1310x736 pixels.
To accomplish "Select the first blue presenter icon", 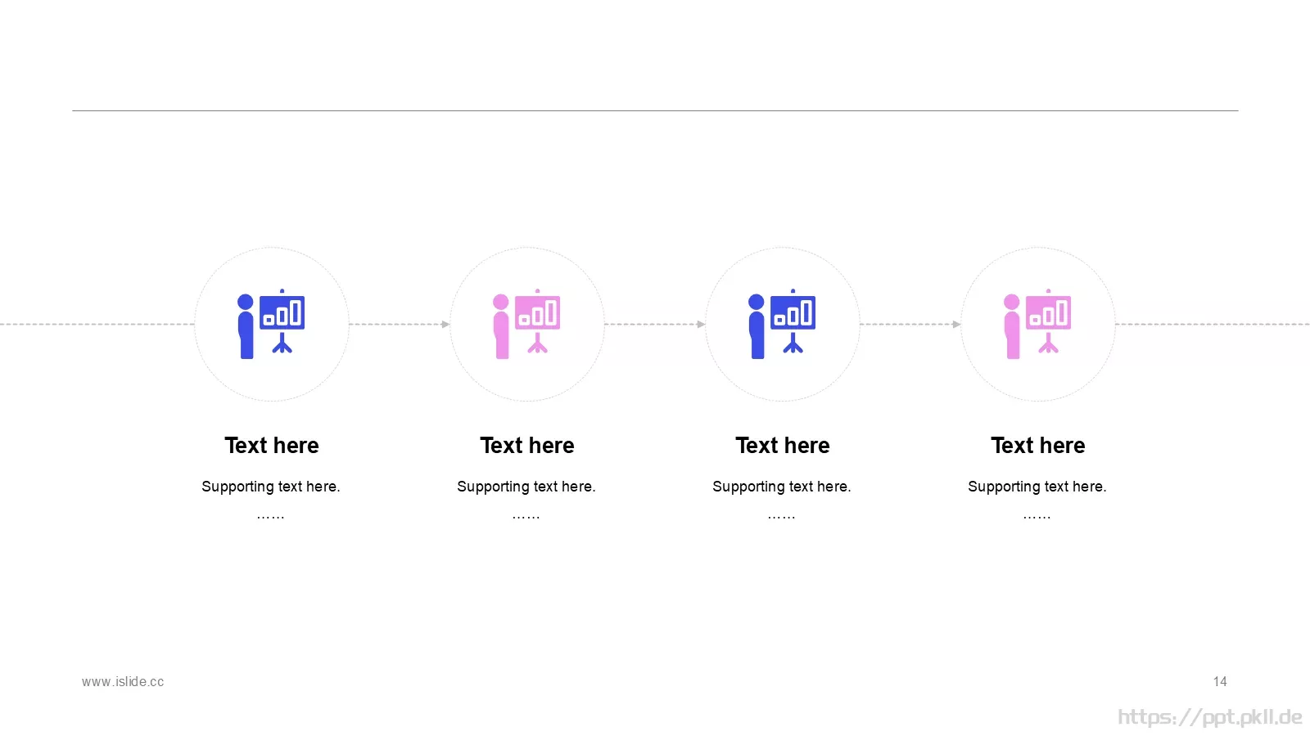I will coord(271,324).
